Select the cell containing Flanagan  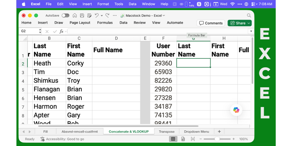click(x=49, y=89)
